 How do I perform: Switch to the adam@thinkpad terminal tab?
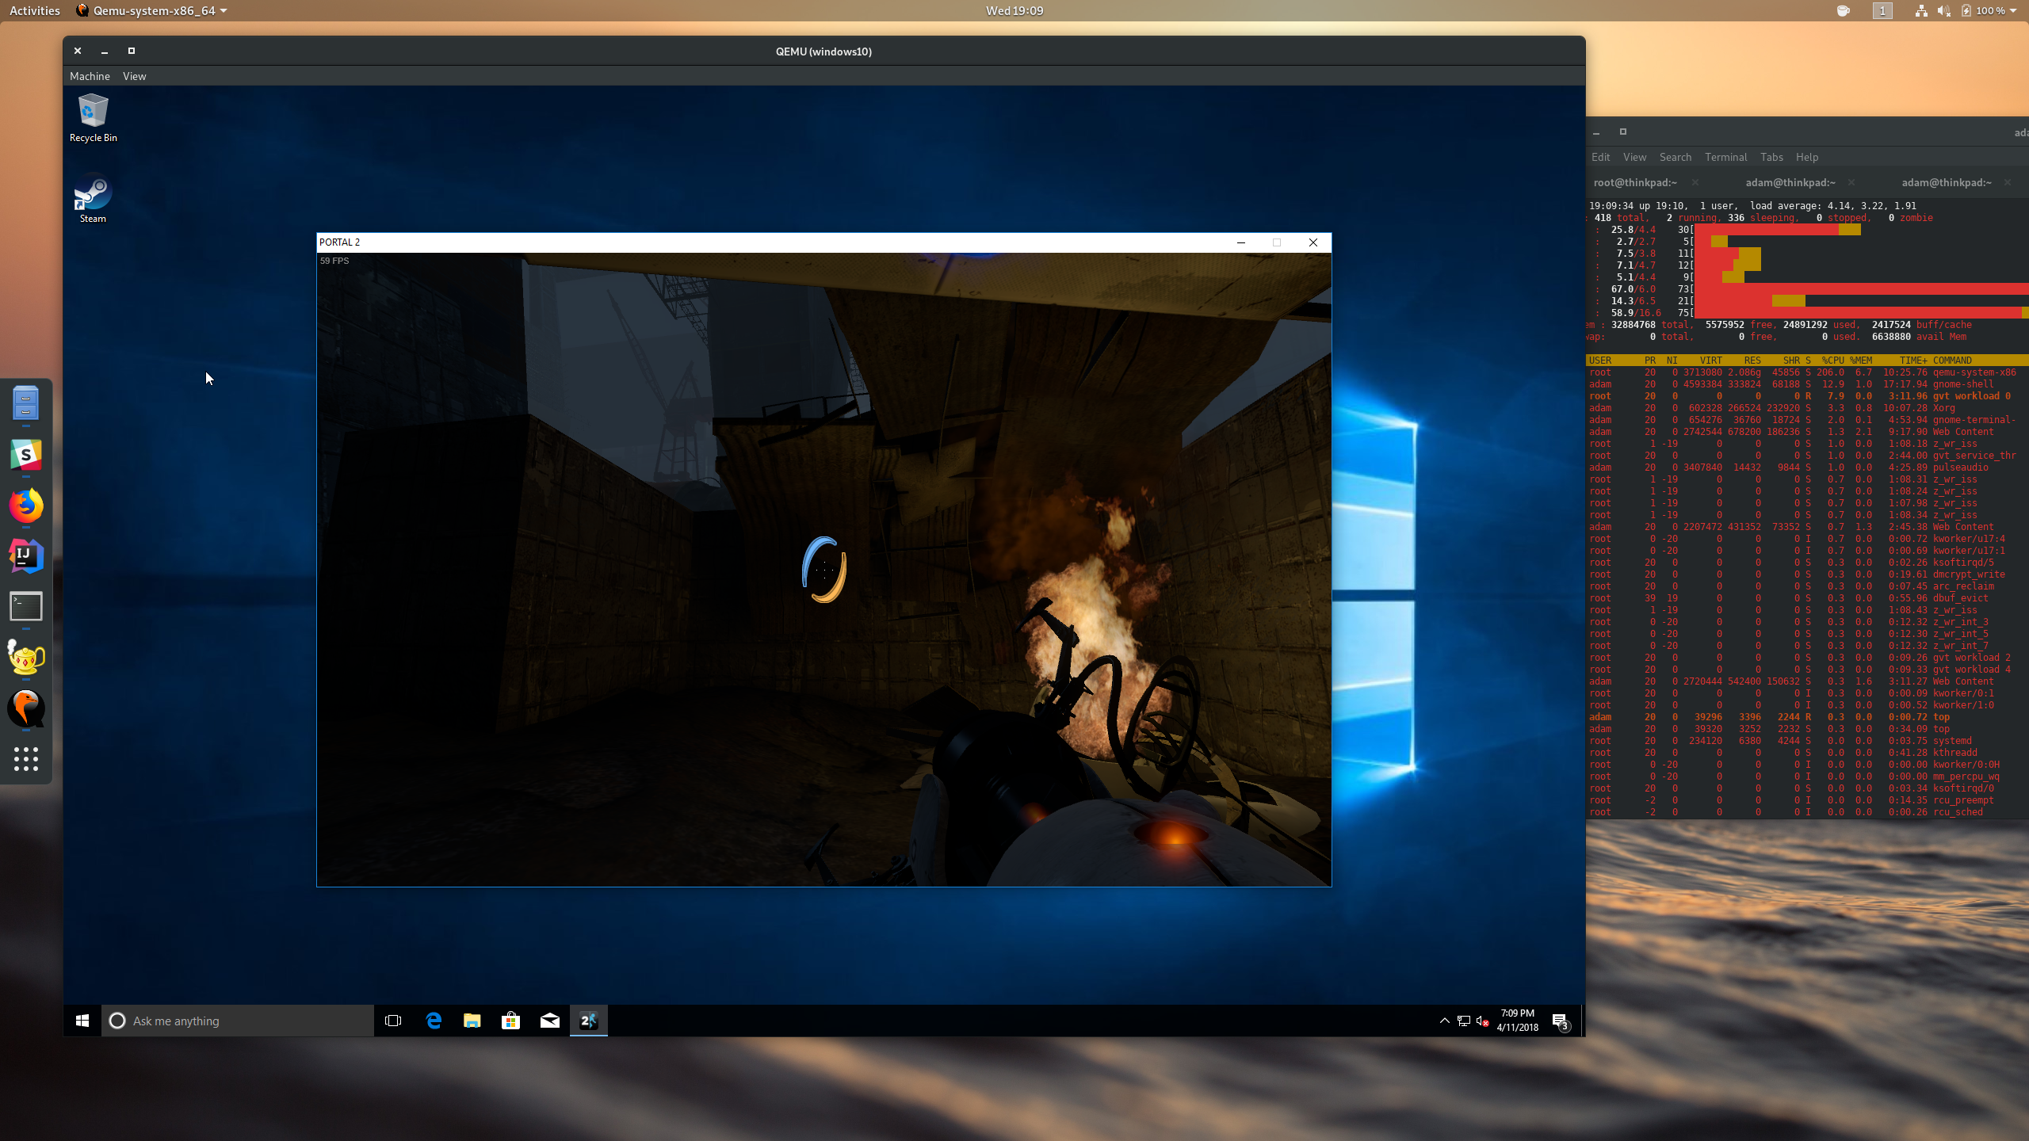(x=1790, y=182)
